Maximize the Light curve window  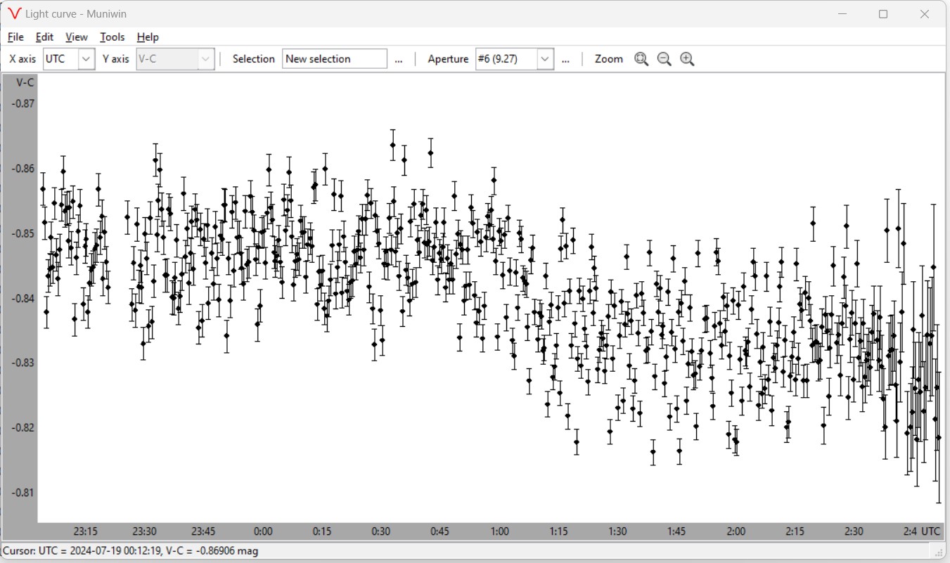pos(883,14)
